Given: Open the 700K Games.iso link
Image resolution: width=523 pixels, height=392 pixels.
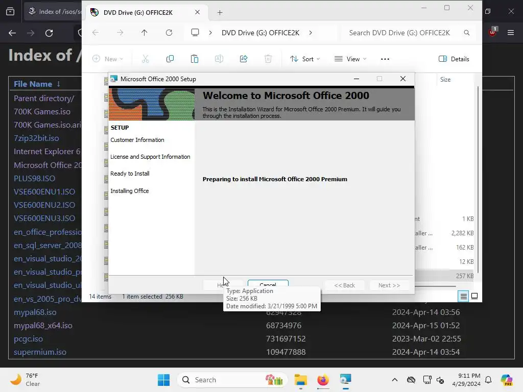Looking at the screenshot, I should tap(42, 111).
